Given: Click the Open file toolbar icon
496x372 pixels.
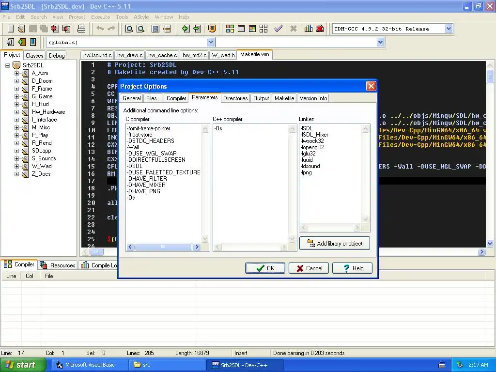Looking at the screenshot, I should 21,29.
